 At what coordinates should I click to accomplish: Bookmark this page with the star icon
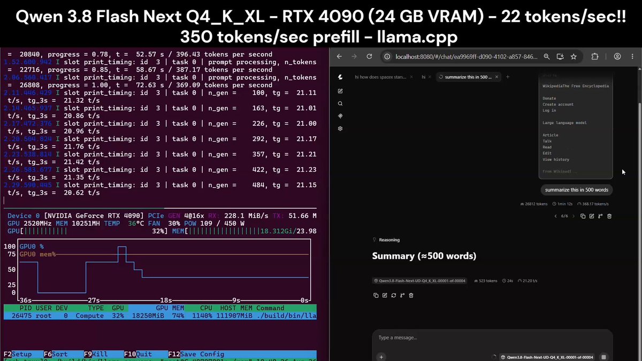tap(574, 56)
